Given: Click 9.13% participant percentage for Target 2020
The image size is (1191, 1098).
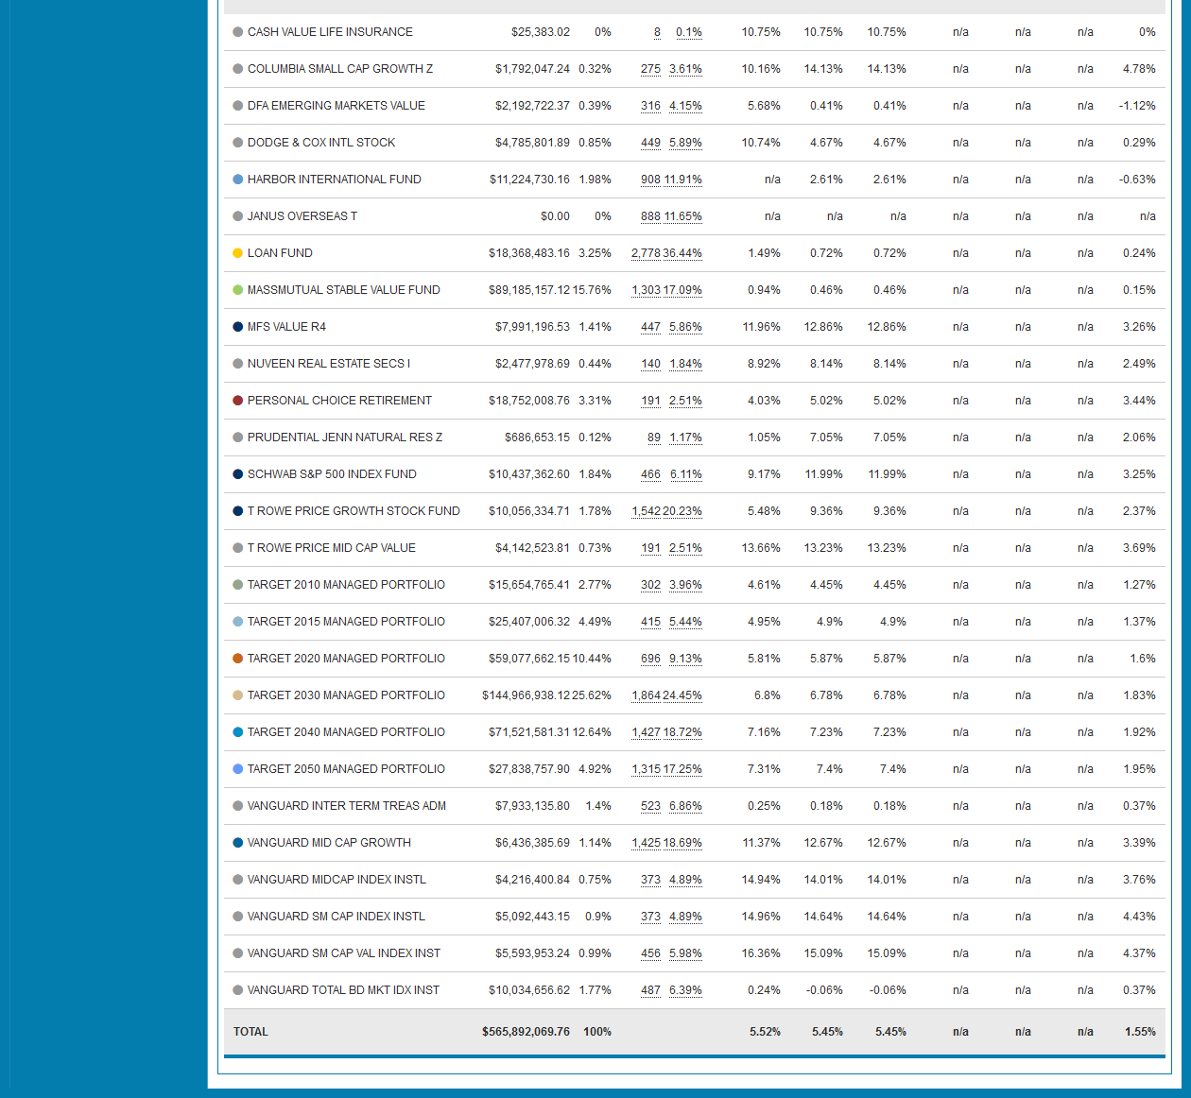Looking at the screenshot, I should 685,659.
